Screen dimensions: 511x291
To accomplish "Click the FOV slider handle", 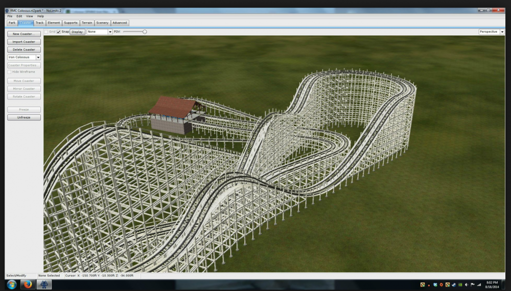I will [145, 32].
